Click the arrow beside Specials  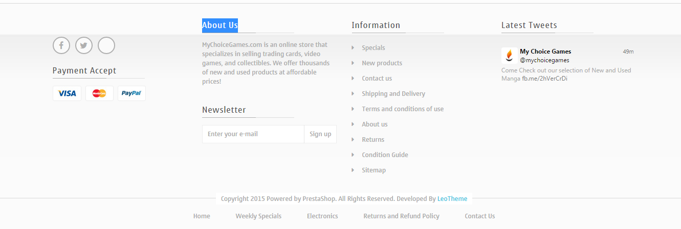(353, 48)
